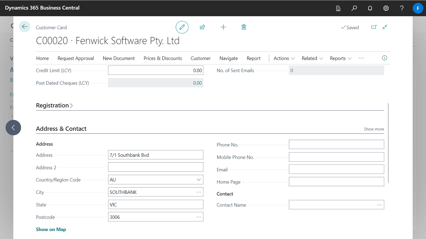This screenshot has height=239, width=426.
Task: Open the New Document menu
Action: [x=119, y=58]
